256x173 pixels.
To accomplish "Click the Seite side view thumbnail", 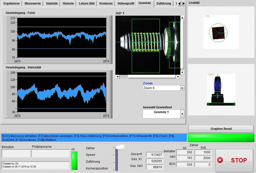I will [x=221, y=90].
